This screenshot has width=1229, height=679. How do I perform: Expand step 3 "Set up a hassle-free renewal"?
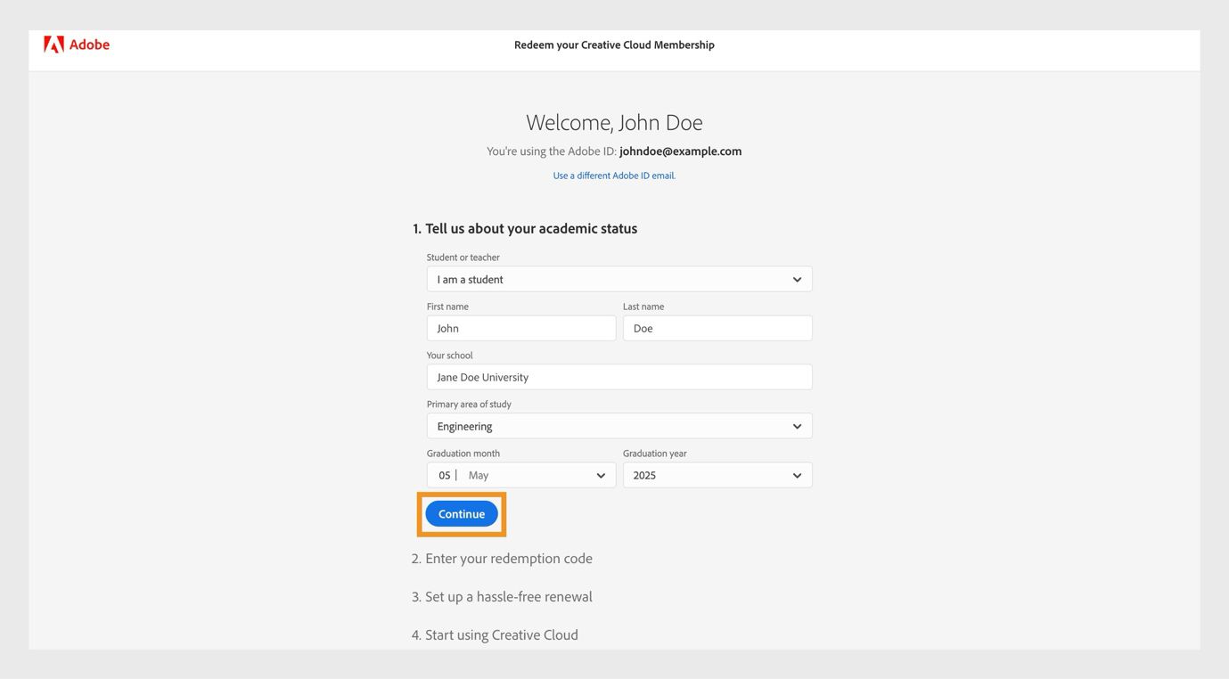(x=502, y=597)
